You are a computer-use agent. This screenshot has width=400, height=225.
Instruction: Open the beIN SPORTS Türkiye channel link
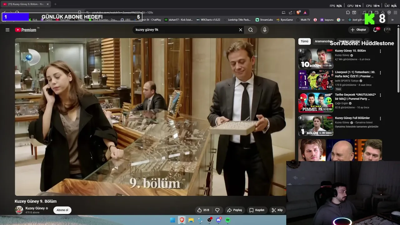(347, 81)
